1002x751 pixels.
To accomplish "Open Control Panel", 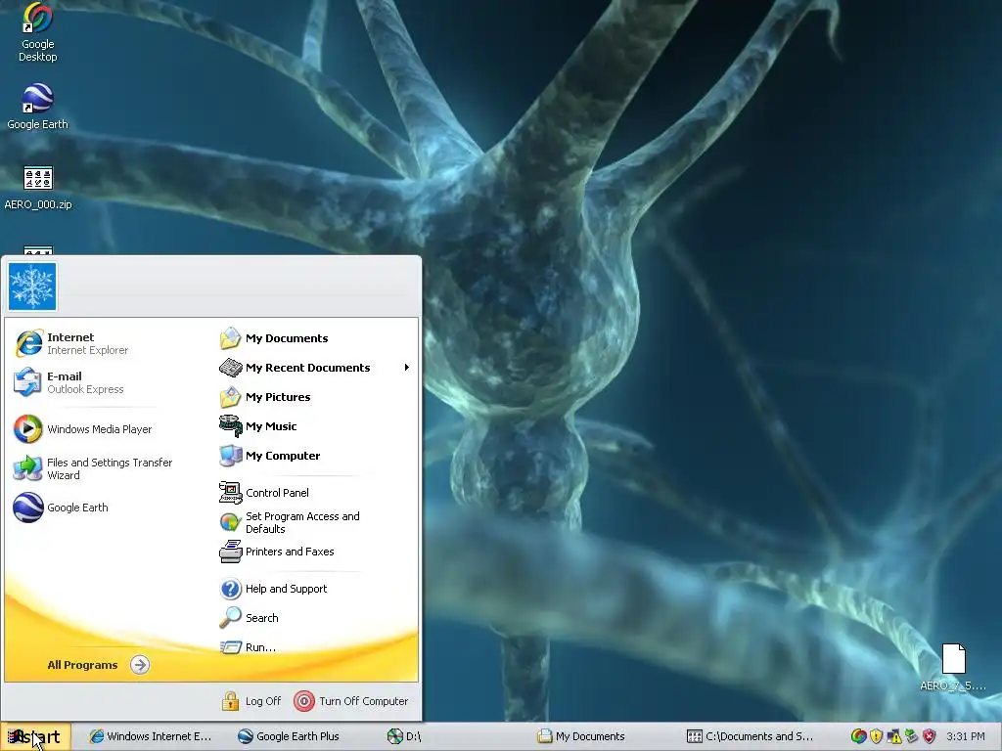I will (264, 493).
